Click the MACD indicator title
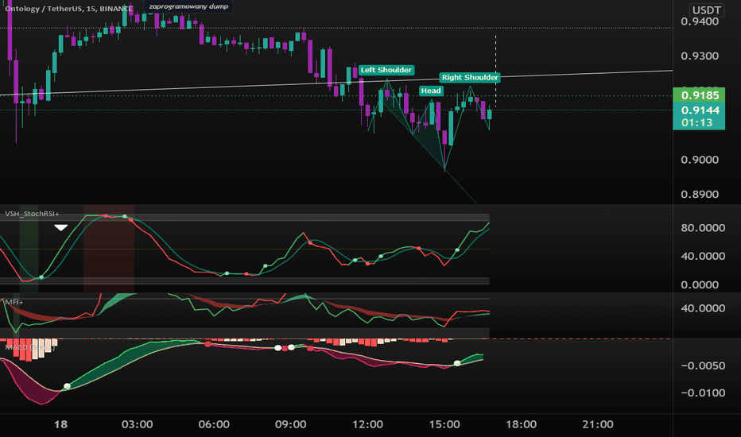741x437 pixels. pos(29,347)
